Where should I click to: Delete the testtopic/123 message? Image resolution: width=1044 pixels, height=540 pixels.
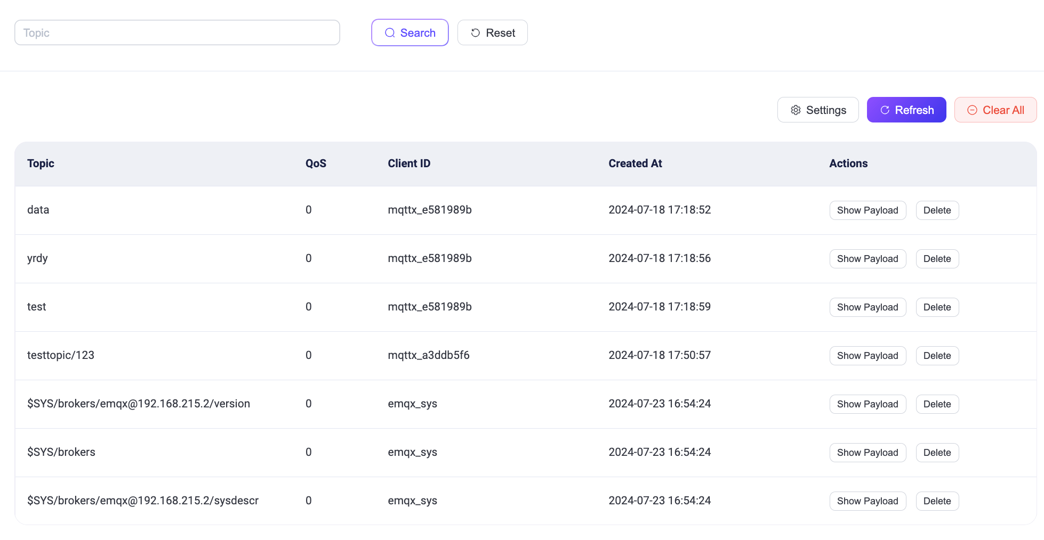pos(937,356)
